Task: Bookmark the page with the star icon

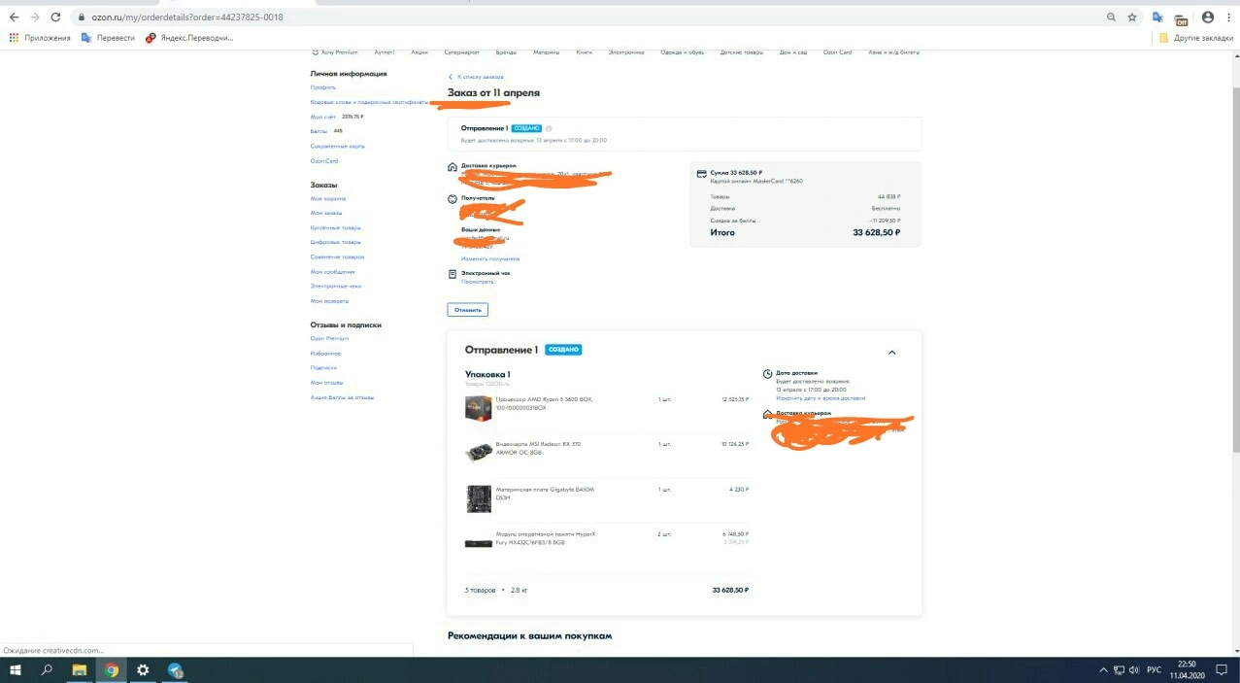Action: [x=1132, y=17]
